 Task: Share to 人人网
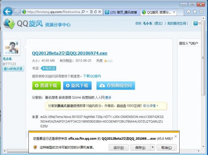[x=100, y=97]
